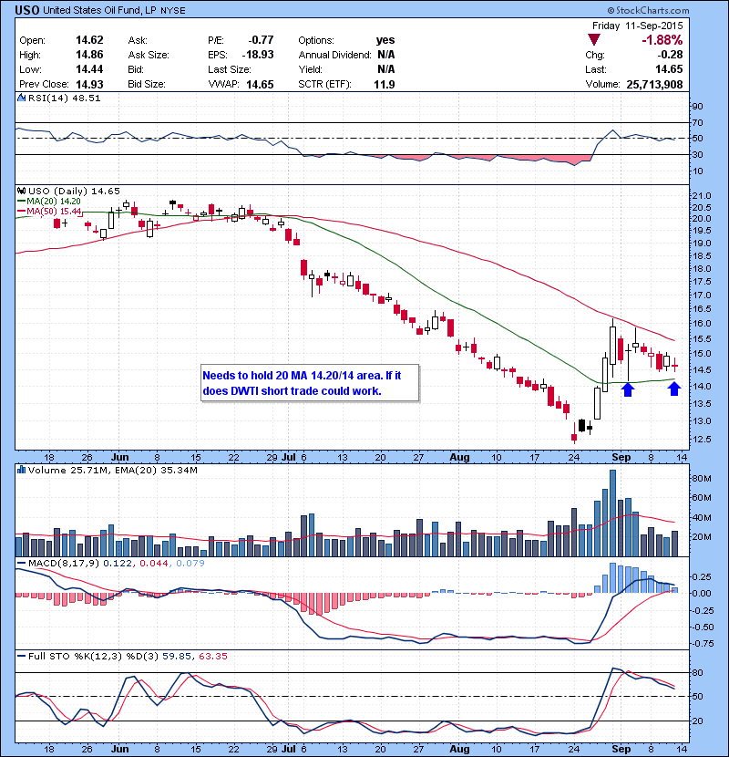Click the Aug label on price chart axis

pos(457,456)
